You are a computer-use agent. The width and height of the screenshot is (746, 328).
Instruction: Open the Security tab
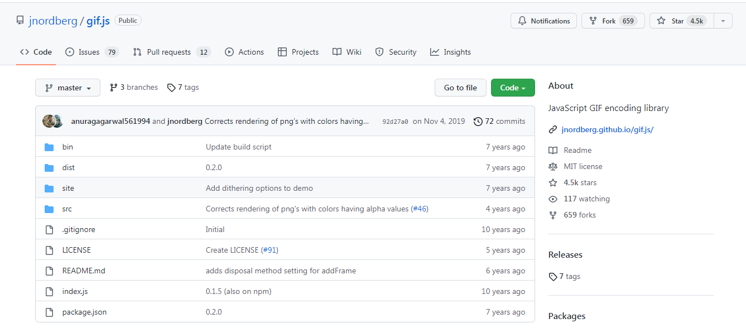click(396, 52)
